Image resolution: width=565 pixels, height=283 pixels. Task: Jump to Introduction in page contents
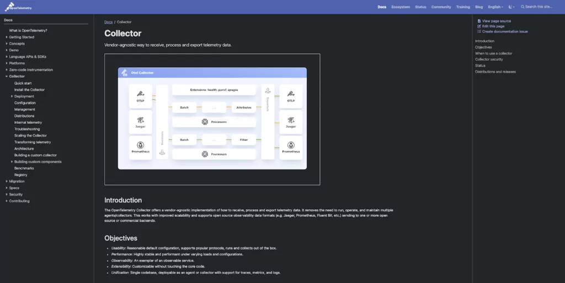[484, 41]
